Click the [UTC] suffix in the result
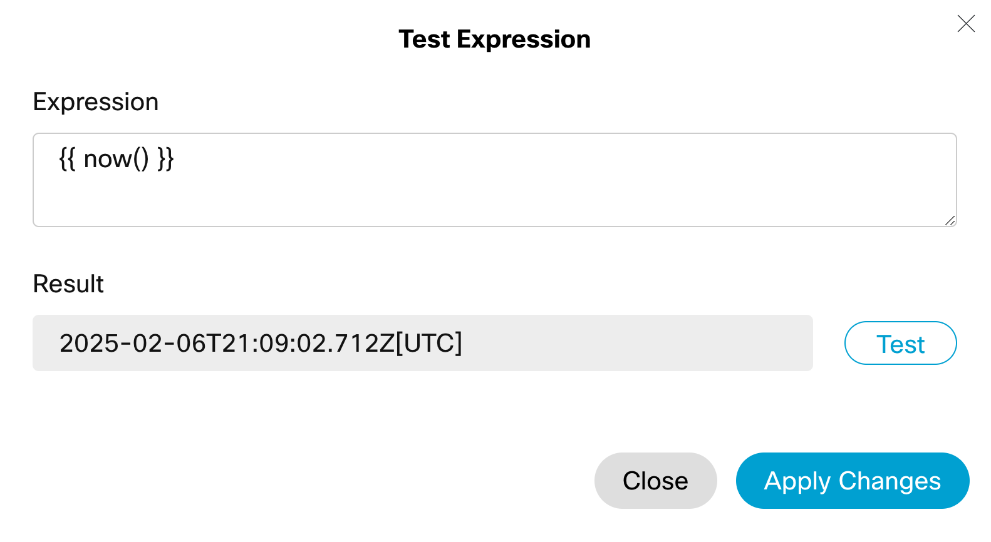The width and height of the screenshot is (991, 542). [x=429, y=343]
